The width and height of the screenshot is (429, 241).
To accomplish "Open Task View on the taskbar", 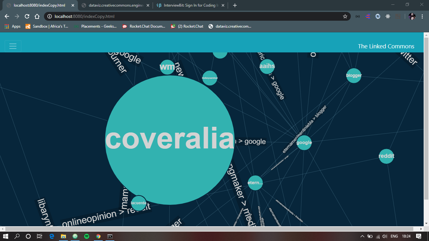I will [x=40, y=236].
